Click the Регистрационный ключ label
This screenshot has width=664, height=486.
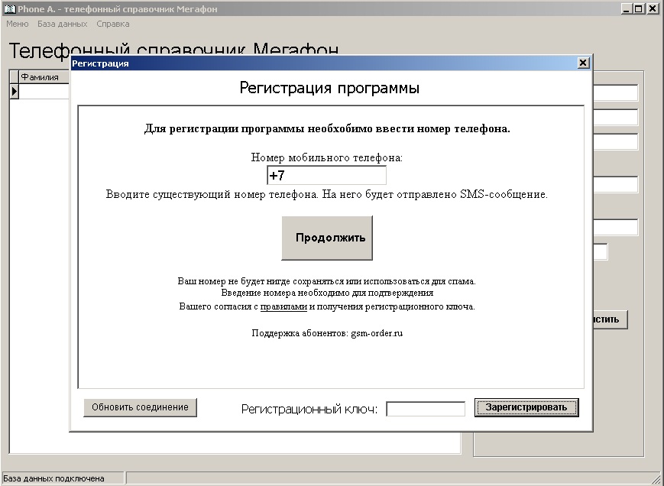pos(309,410)
